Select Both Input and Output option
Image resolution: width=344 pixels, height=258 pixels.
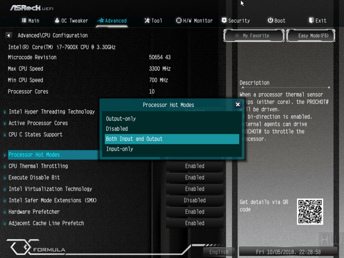pos(172,139)
